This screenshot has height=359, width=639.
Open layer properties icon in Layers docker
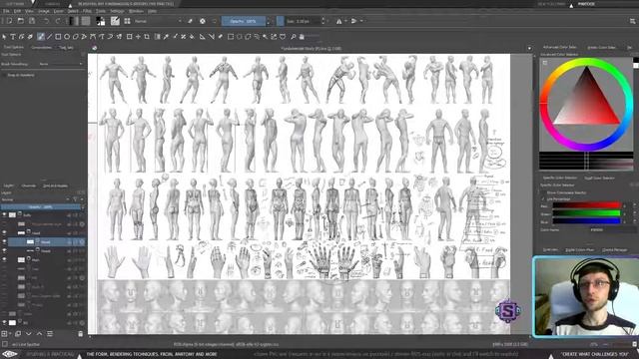pyautogui.click(x=50, y=334)
